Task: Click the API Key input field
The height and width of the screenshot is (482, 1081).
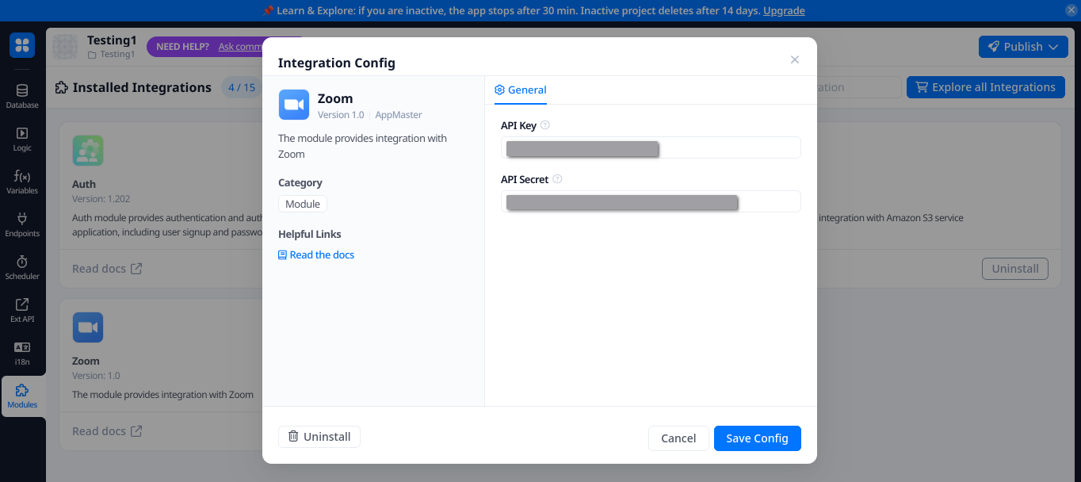Action: pyautogui.click(x=651, y=147)
